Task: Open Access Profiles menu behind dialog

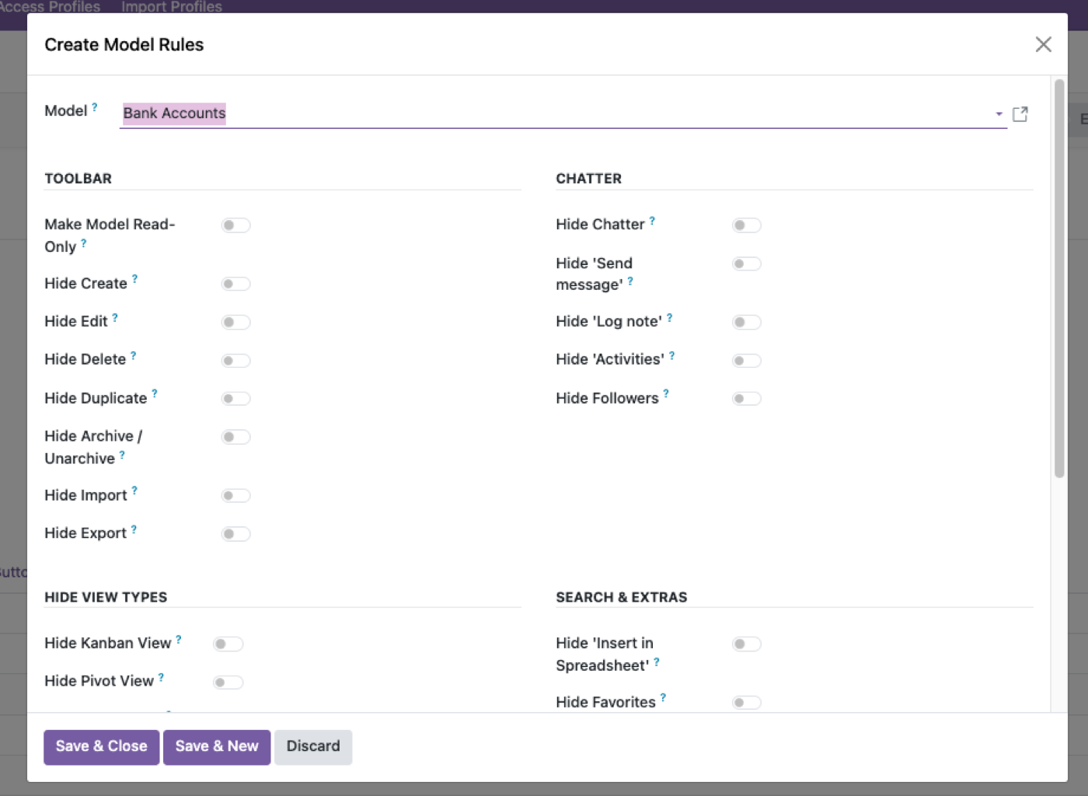Action: click(x=50, y=6)
